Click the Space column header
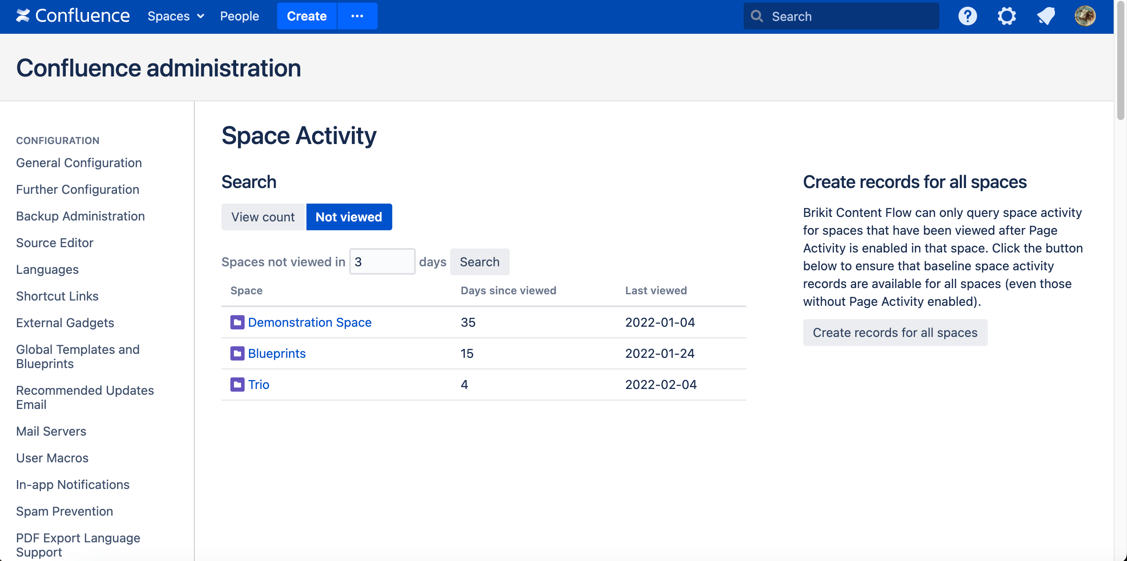Screen dimensions: 1127x561 point(246,290)
